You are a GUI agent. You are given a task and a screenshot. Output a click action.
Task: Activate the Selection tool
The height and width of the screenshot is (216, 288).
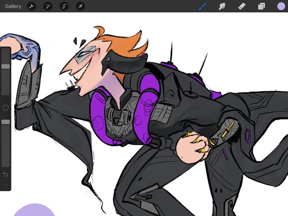[64, 6]
